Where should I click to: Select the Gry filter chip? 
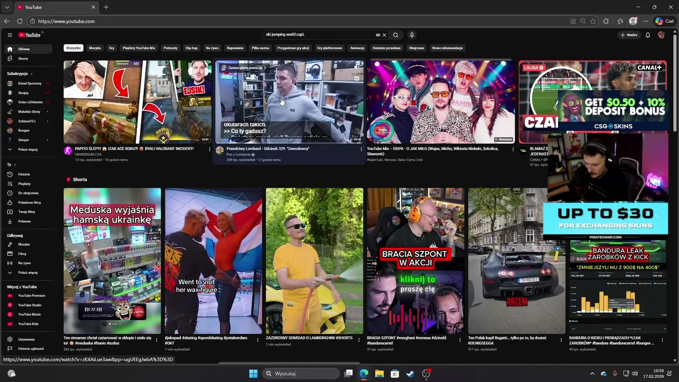pos(111,48)
